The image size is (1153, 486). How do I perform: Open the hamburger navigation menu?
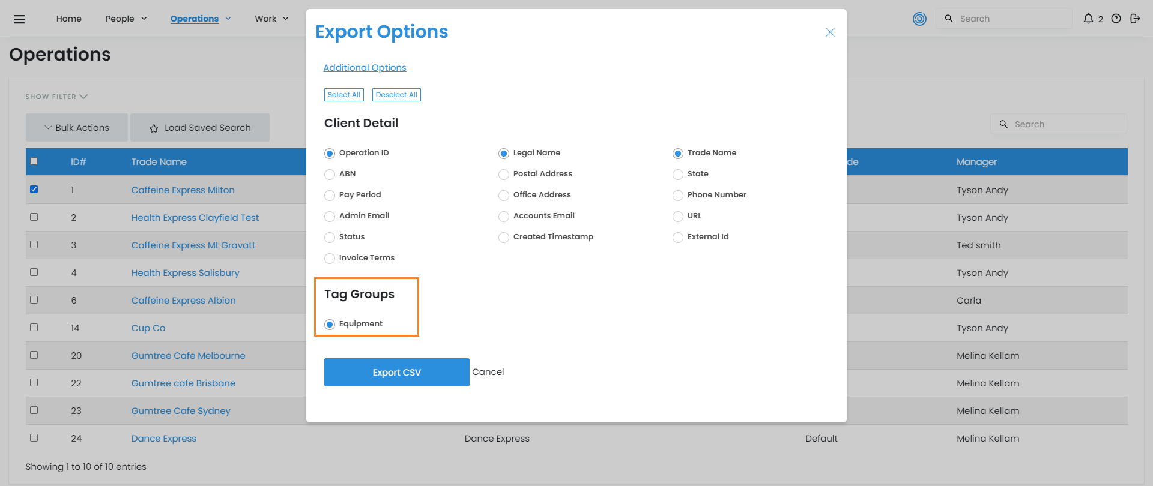[x=19, y=19]
